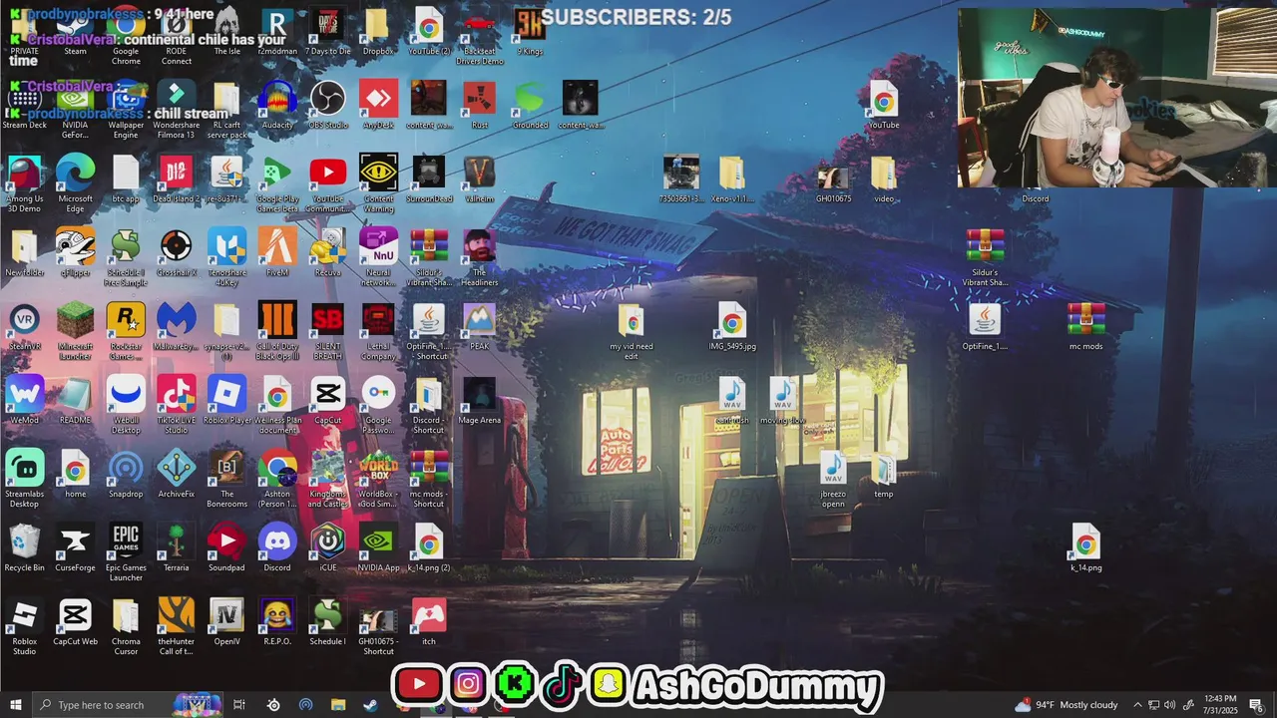Open the clock showing 12:43 PM
The width and height of the screenshot is (1277, 718).
(x=1220, y=705)
